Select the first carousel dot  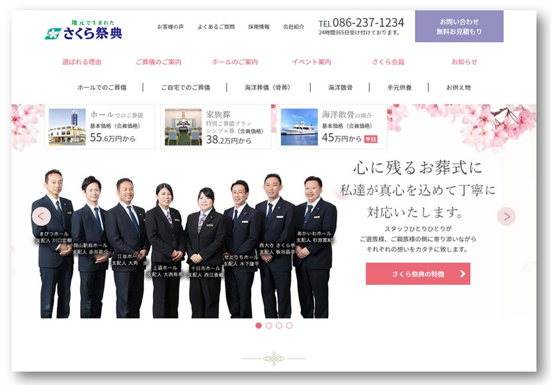pos(259,325)
